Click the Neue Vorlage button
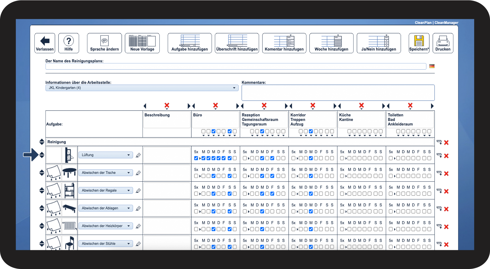 point(142,43)
